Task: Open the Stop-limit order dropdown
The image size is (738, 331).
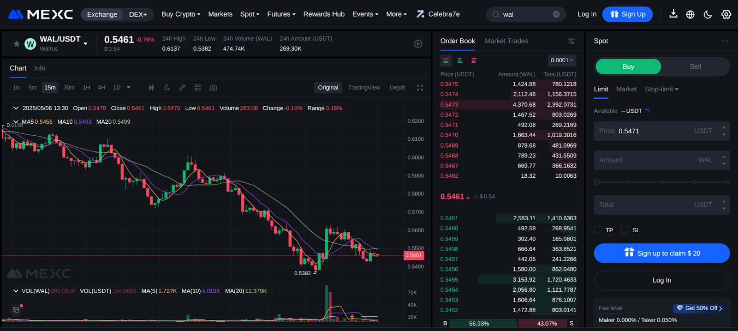Action: [661, 89]
